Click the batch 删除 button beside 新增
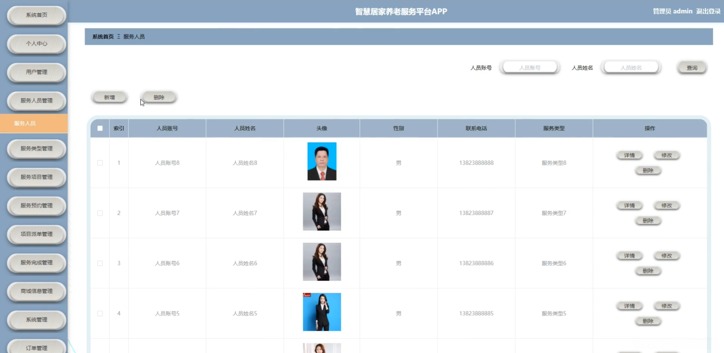This screenshot has width=724, height=353. tap(159, 97)
